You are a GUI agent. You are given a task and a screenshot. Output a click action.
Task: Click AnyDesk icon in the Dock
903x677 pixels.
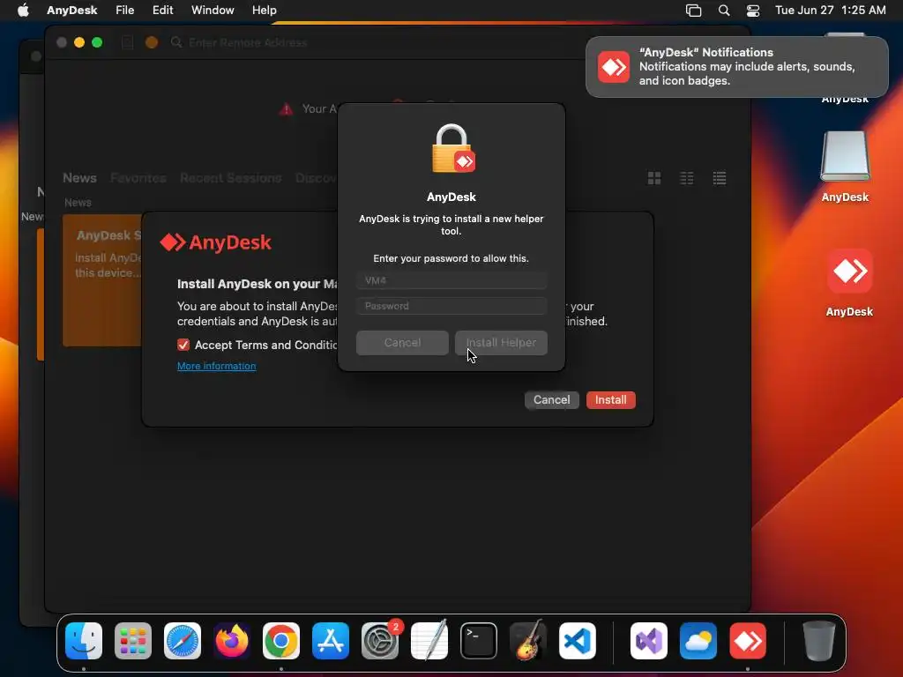pos(748,641)
